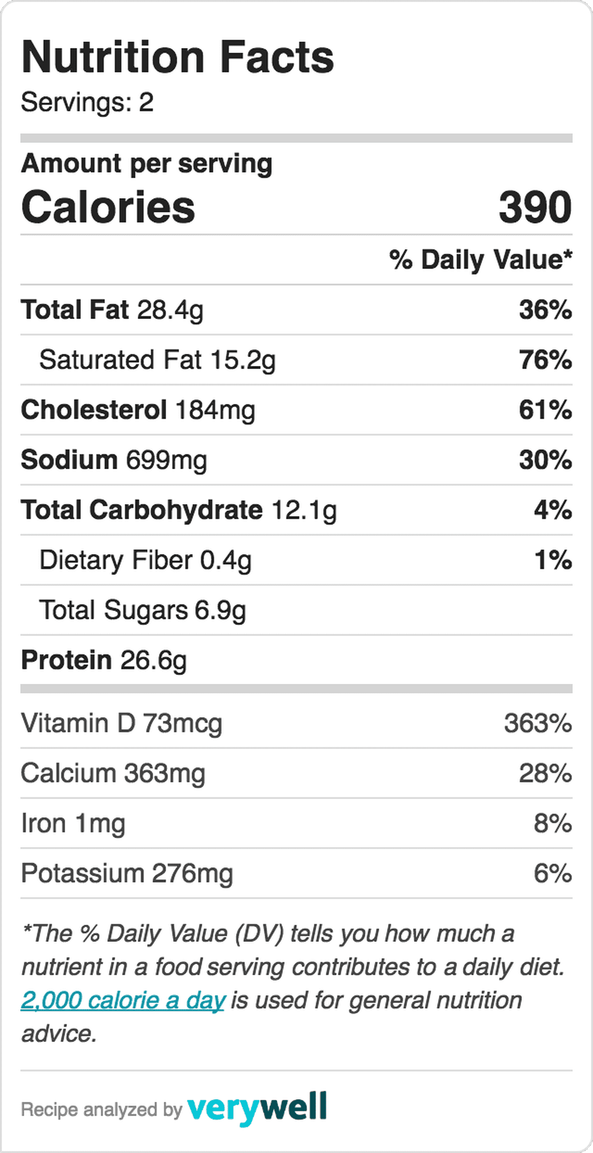593x1153 pixels.
Task: Select the % Daily Value header
Action: point(480,260)
